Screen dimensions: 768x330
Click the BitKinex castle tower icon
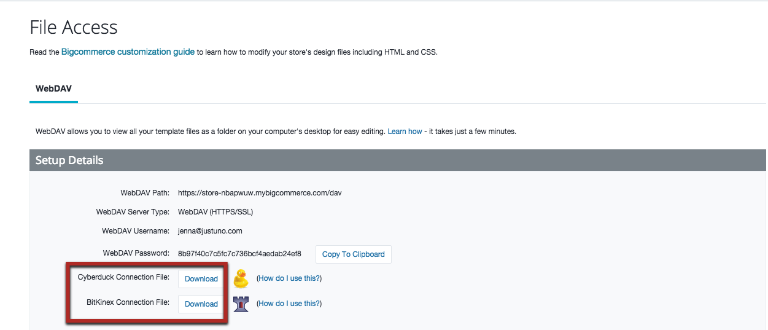click(241, 304)
